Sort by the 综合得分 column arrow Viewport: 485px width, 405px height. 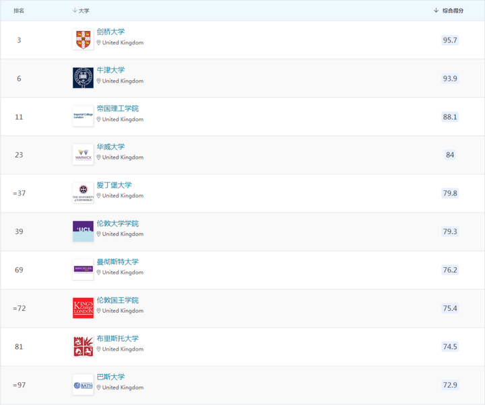coord(436,11)
